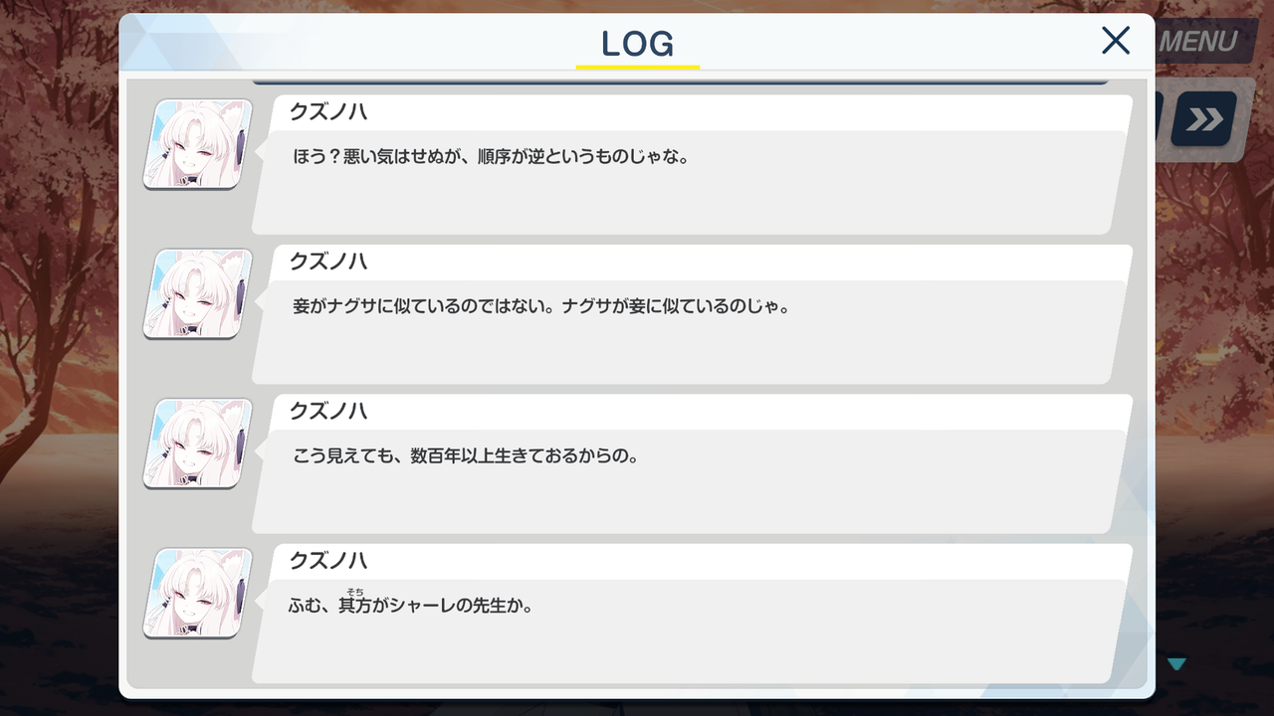This screenshot has height=716, width=1274.
Task: Click Kuzunoha's portrait beside the ほう？悪い気はせぬが line
Action: (197, 144)
